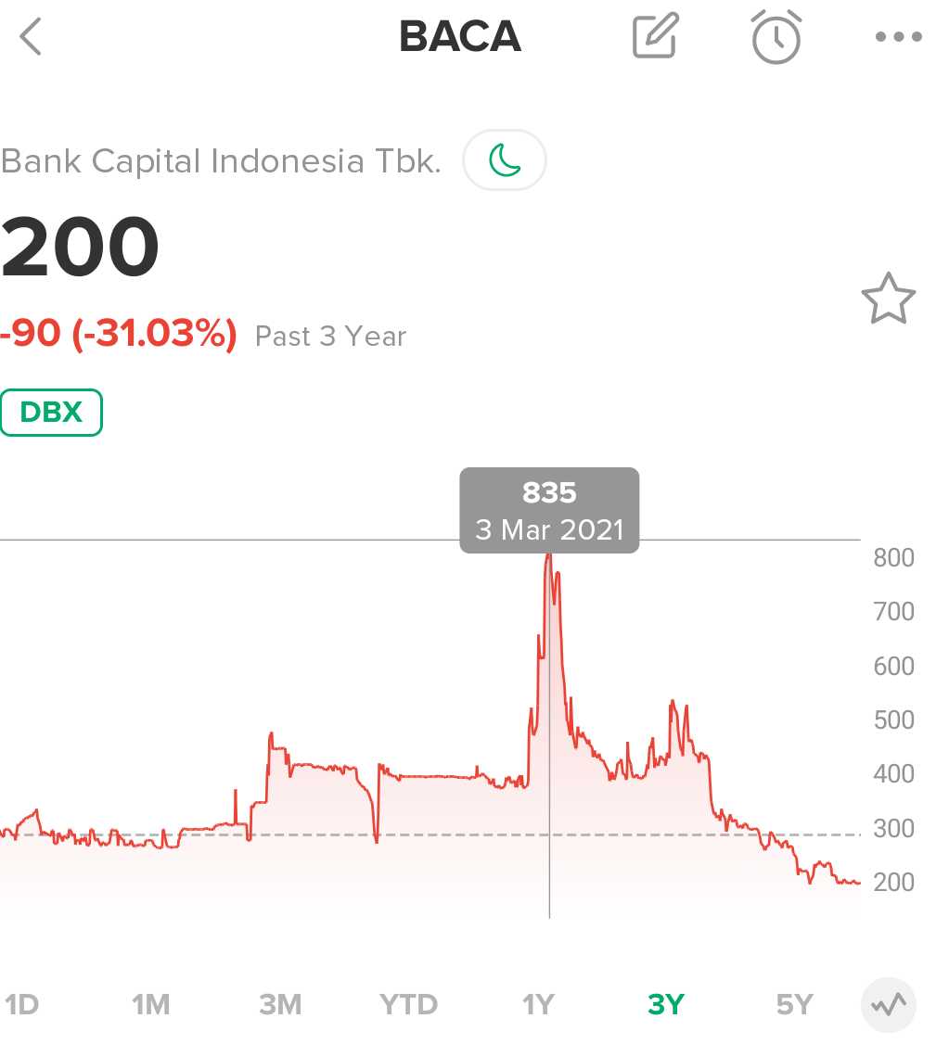Add BACA to watchlist with the star
The height and width of the screenshot is (1044, 949).
pyautogui.click(x=888, y=299)
